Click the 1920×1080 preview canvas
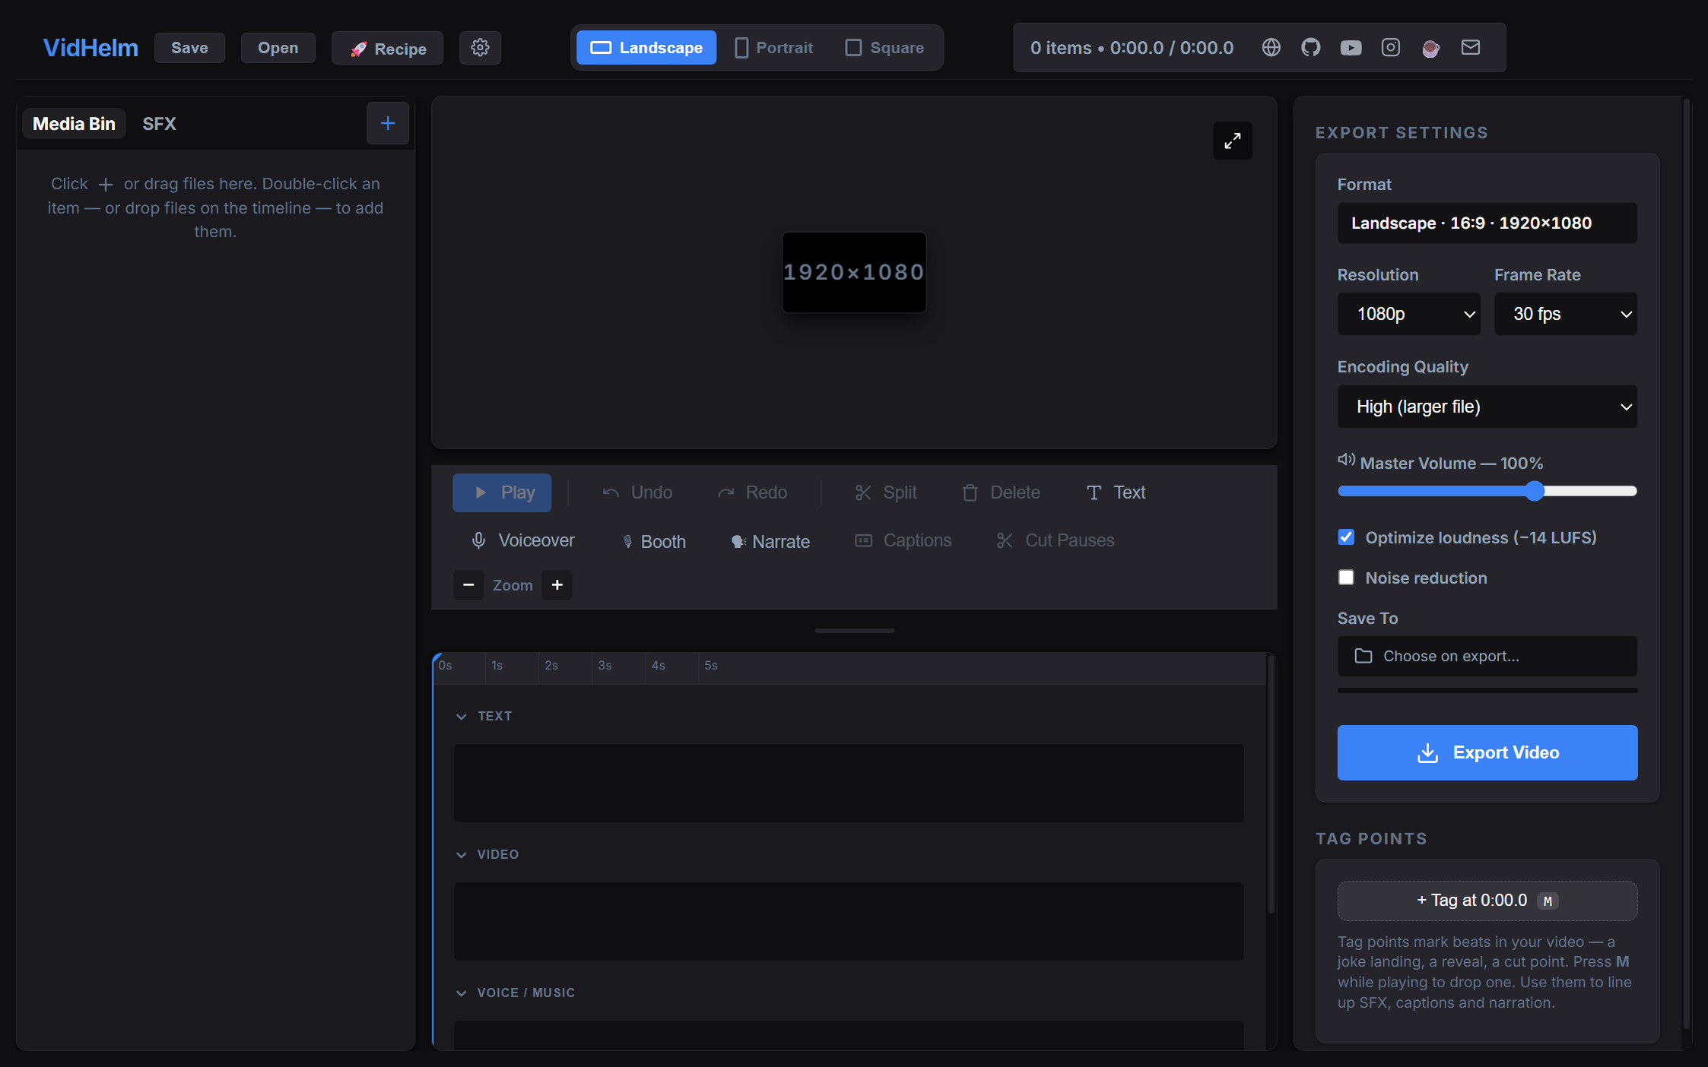The image size is (1708, 1067). (x=854, y=272)
